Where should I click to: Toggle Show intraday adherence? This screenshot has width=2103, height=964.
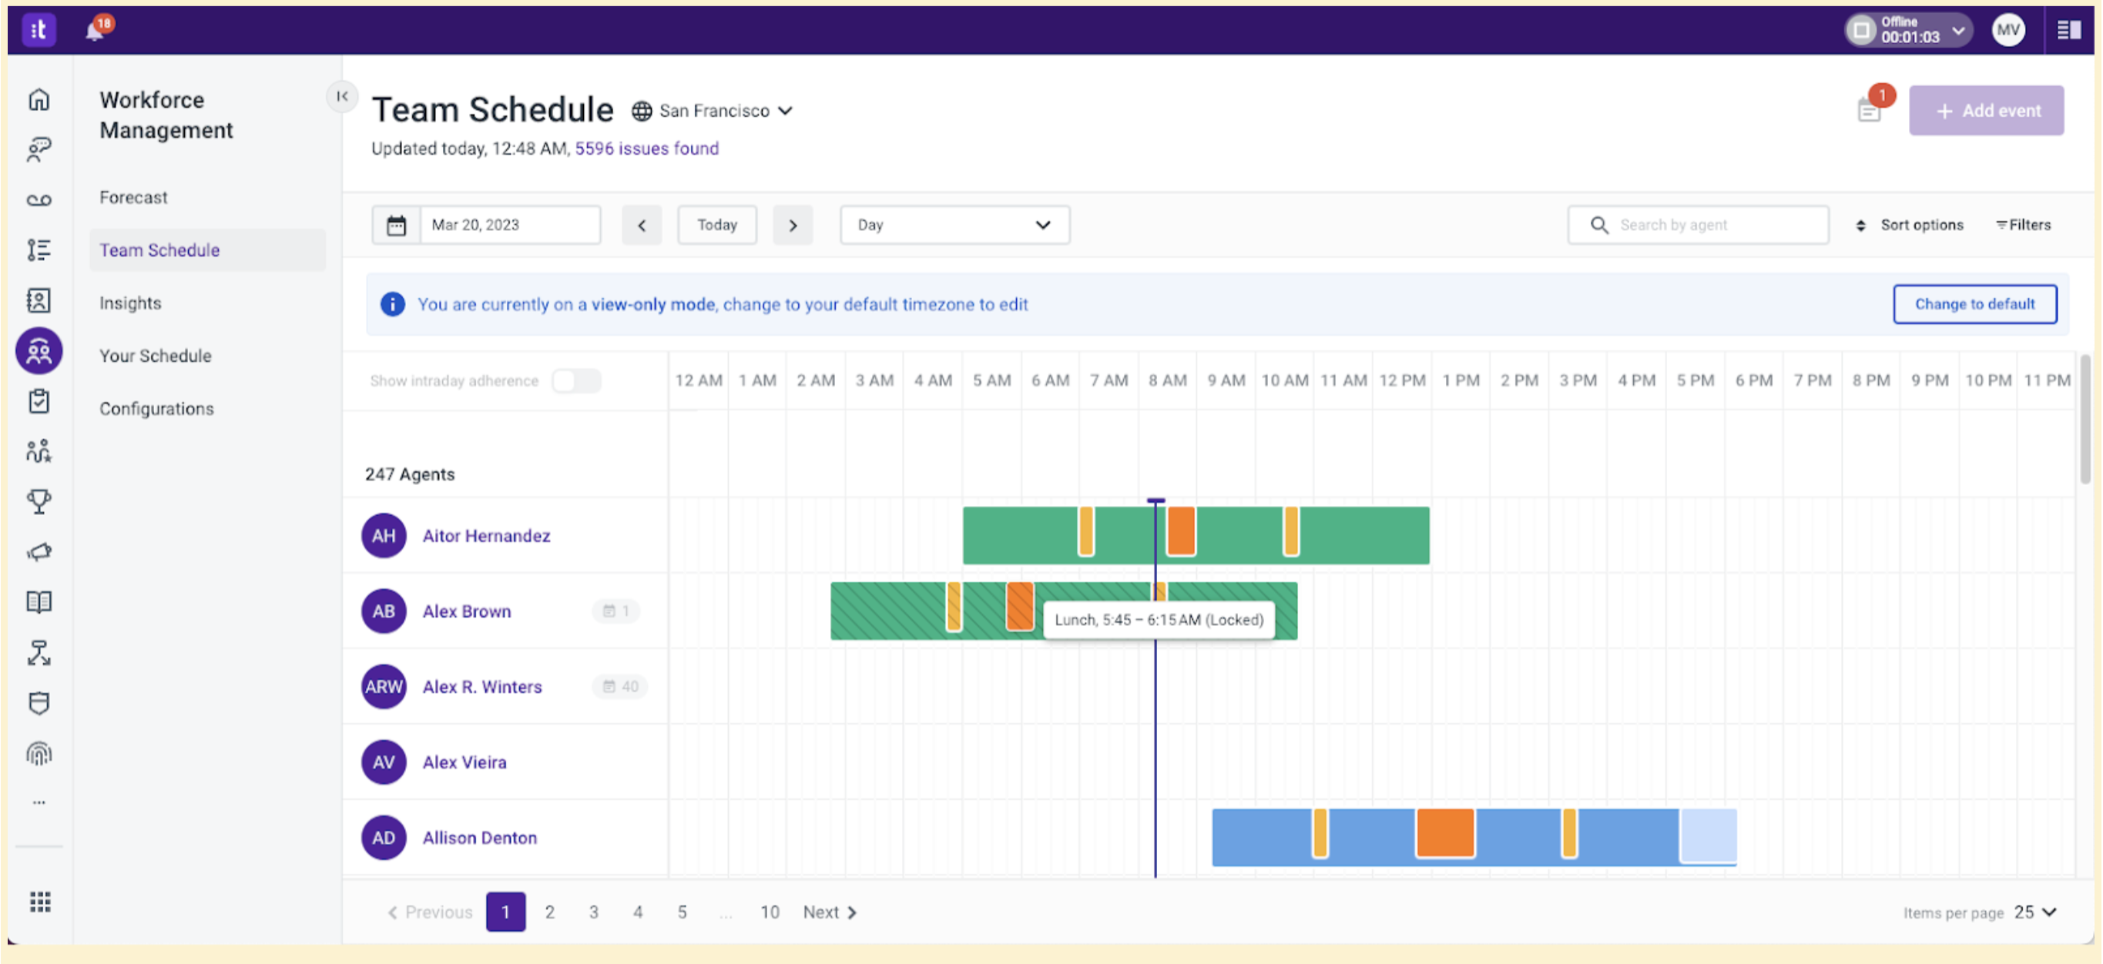[x=576, y=380]
